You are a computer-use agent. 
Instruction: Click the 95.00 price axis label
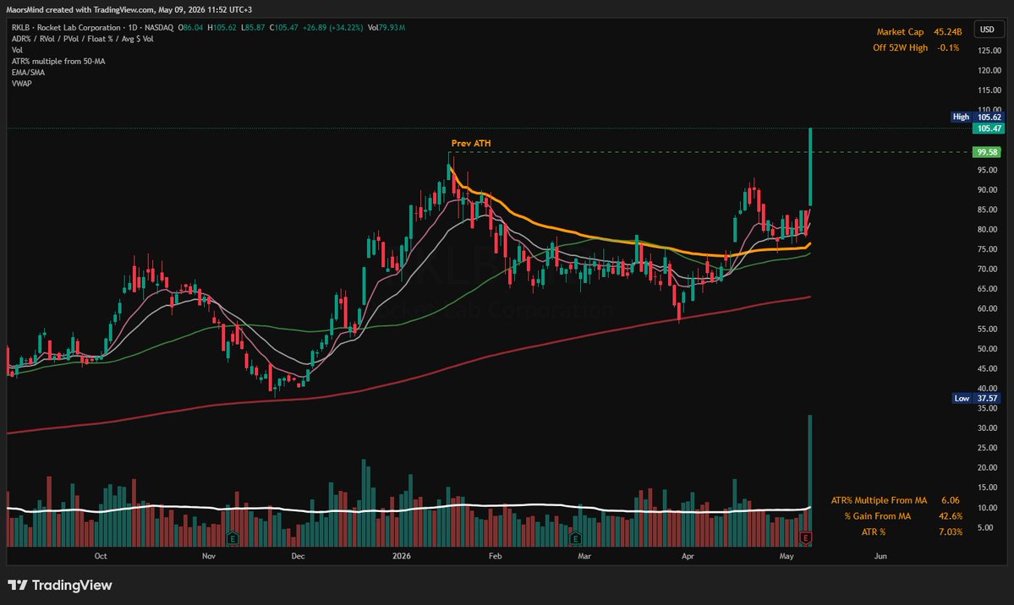point(987,170)
